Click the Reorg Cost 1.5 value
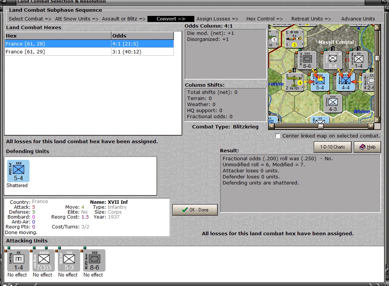Image resolution: width=389 pixels, height=286 pixels. (85, 217)
